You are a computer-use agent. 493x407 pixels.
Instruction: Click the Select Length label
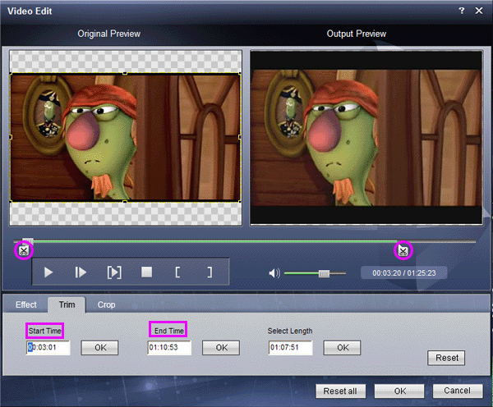pos(290,331)
